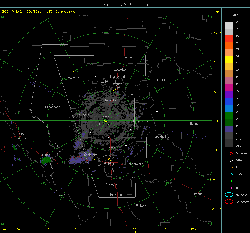Select the ThreeHills label
This screenshot has height=233, width=250.
point(140,121)
